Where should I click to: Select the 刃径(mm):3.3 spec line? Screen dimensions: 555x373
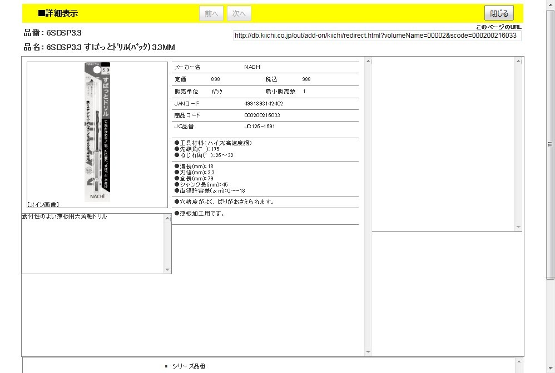tap(194, 173)
